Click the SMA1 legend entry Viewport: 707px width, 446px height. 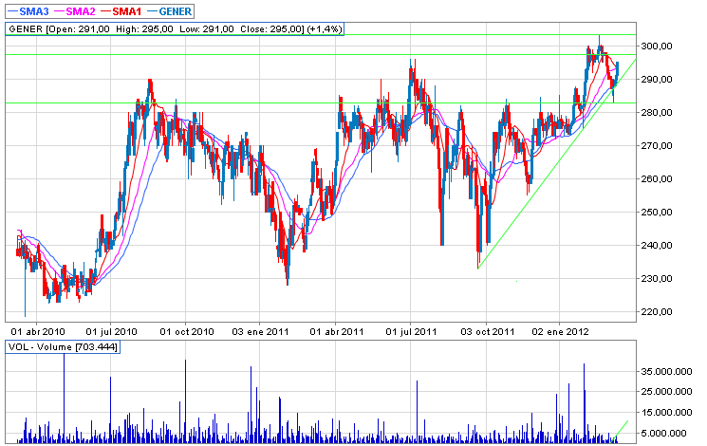coord(121,11)
